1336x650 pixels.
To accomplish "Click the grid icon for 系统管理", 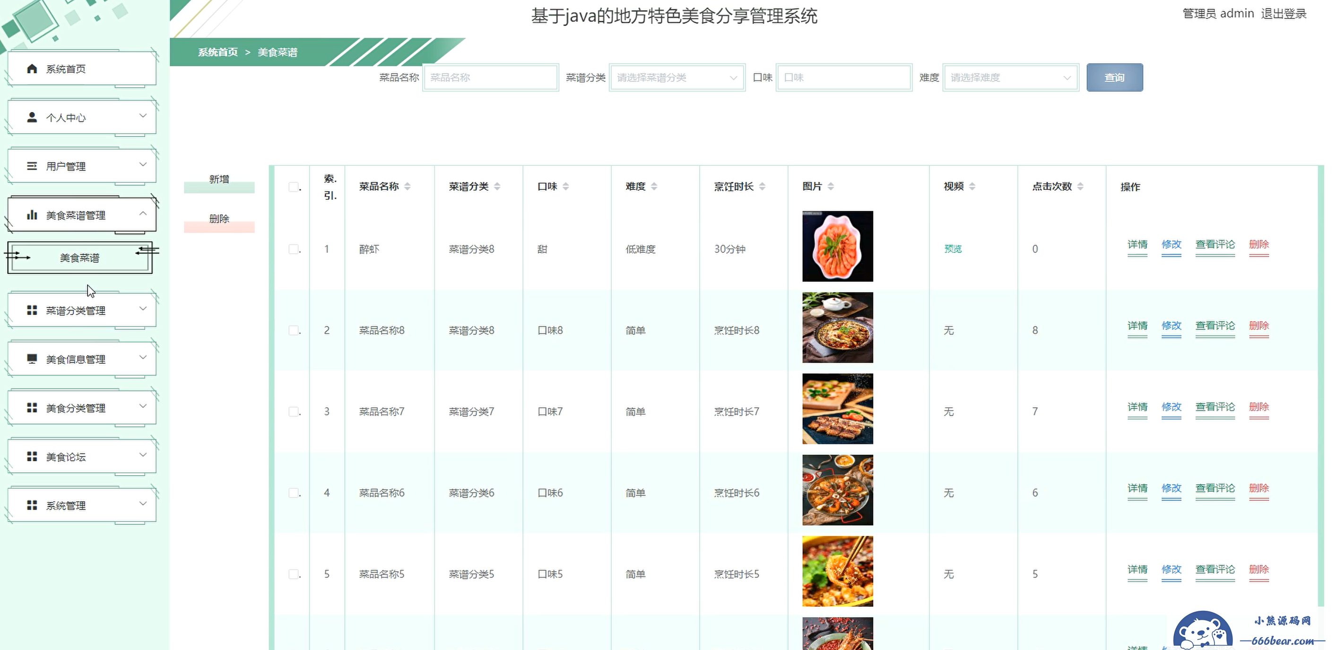I will coord(32,505).
